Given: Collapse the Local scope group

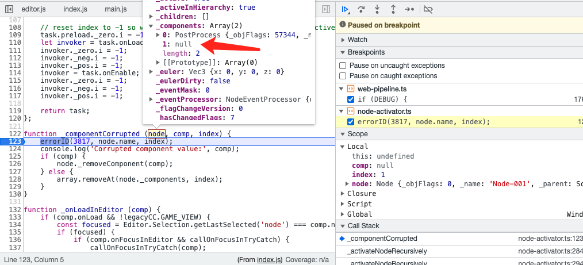Looking at the screenshot, I should point(343,147).
